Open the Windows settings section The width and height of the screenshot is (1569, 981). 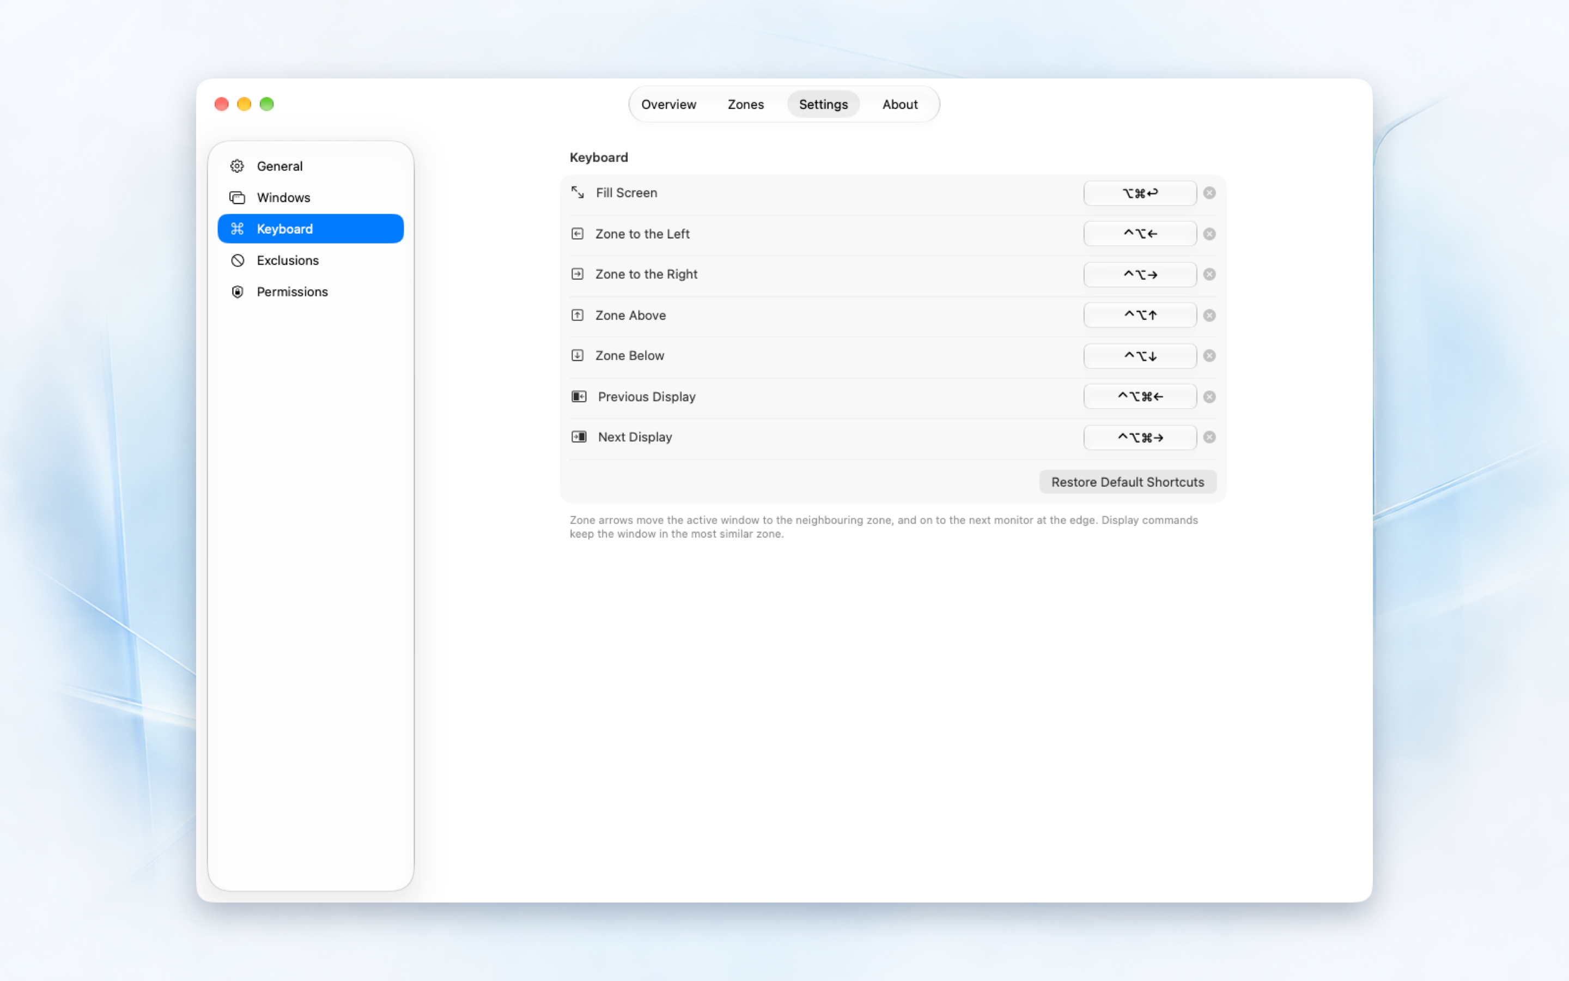pyautogui.click(x=311, y=197)
